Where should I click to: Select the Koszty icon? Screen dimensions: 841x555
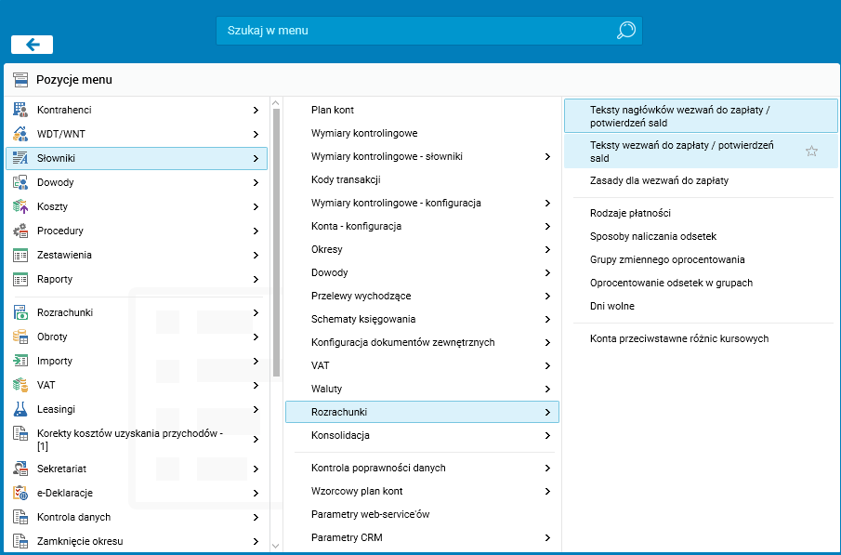point(20,206)
